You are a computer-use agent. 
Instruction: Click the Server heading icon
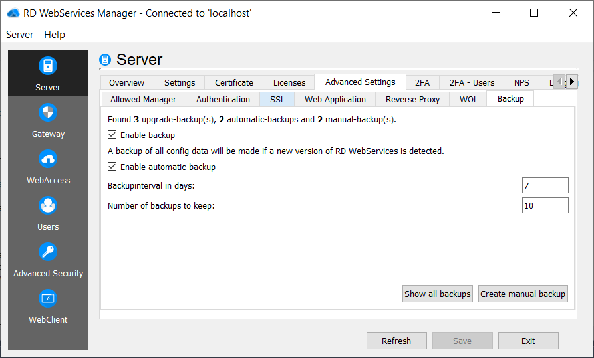(x=105, y=60)
